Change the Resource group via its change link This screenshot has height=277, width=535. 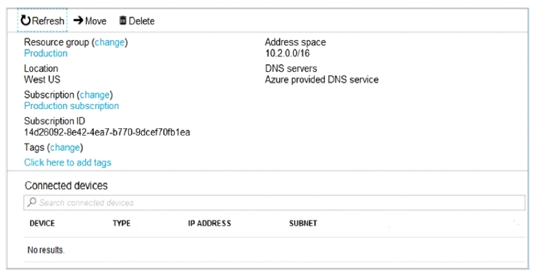110,42
